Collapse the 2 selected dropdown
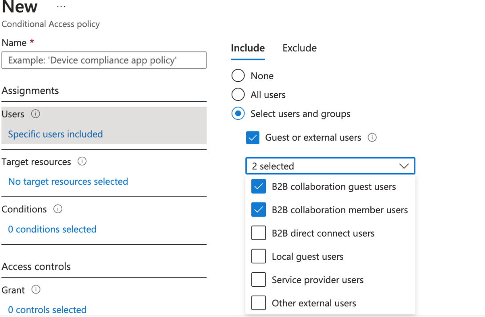 pos(330,166)
